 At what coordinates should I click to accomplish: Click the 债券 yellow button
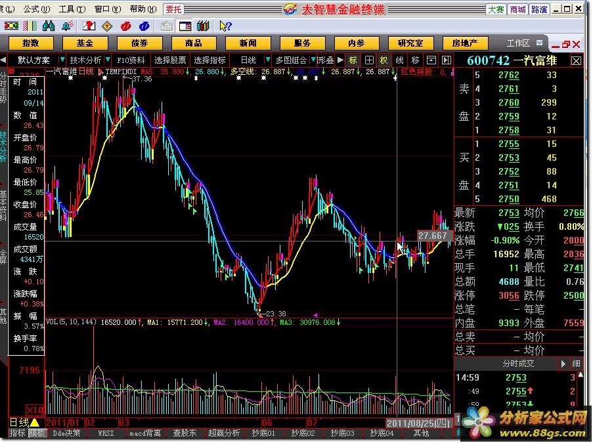(139, 43)
